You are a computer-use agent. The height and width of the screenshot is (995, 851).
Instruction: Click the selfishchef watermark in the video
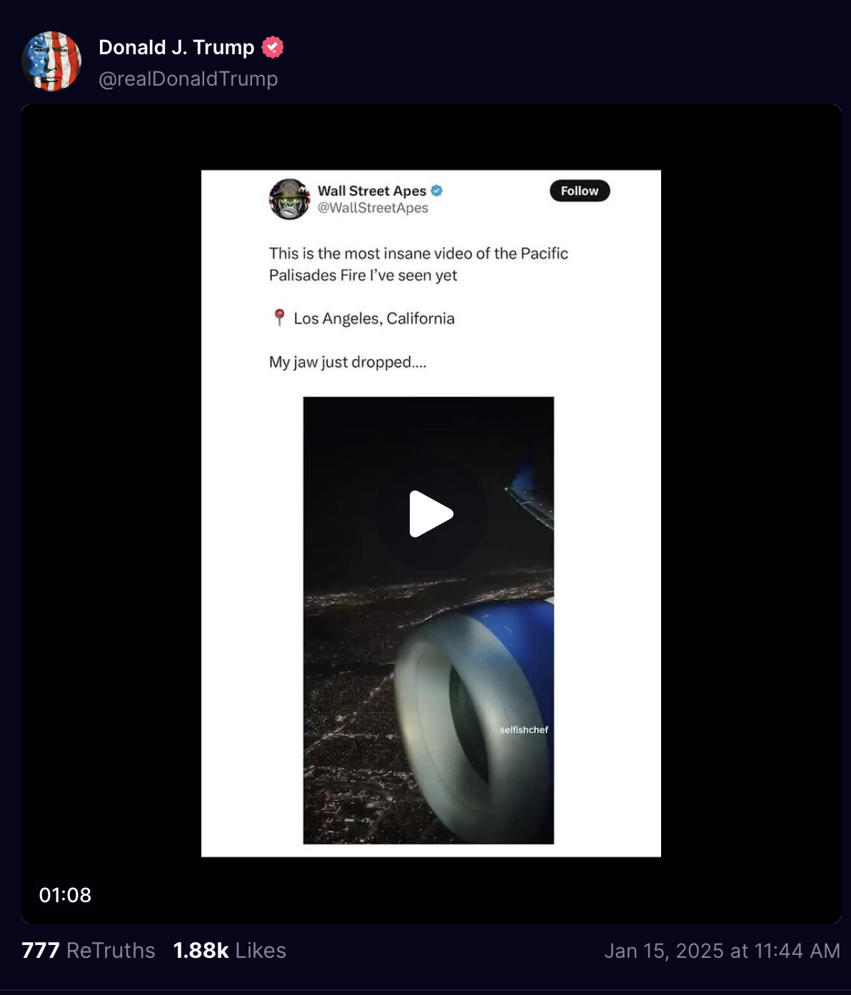(x=524, y=729)
